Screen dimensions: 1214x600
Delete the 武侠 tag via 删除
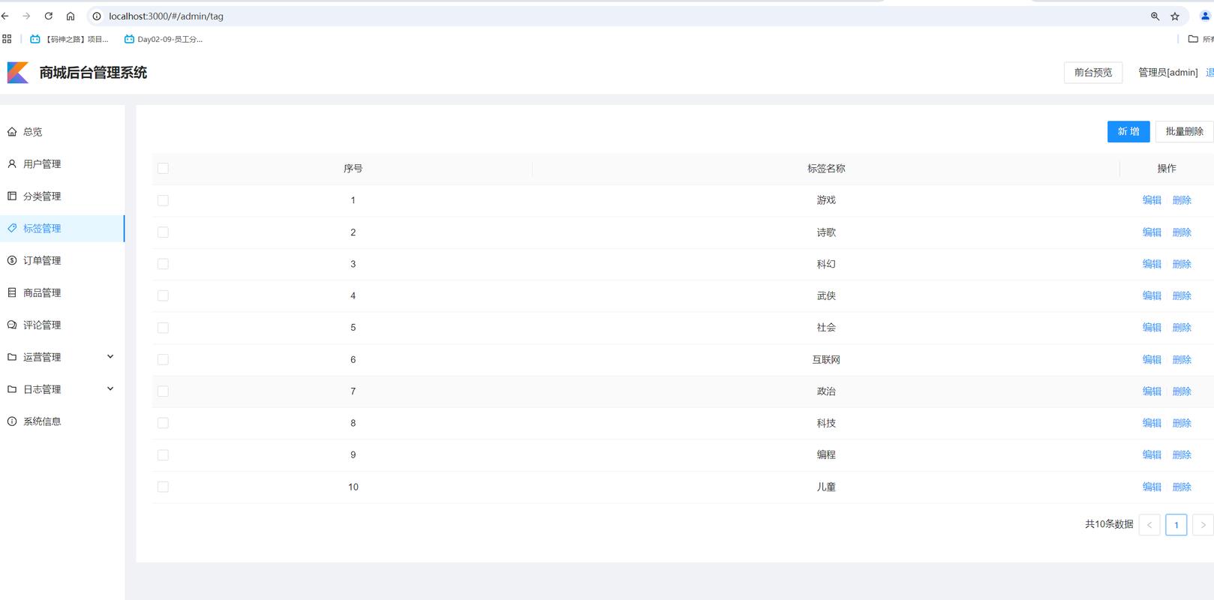click(x=1182, y=295)
